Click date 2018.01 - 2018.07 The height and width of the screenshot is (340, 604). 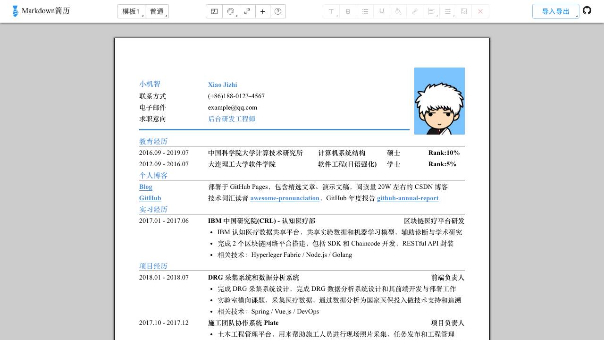coord(164,278)
